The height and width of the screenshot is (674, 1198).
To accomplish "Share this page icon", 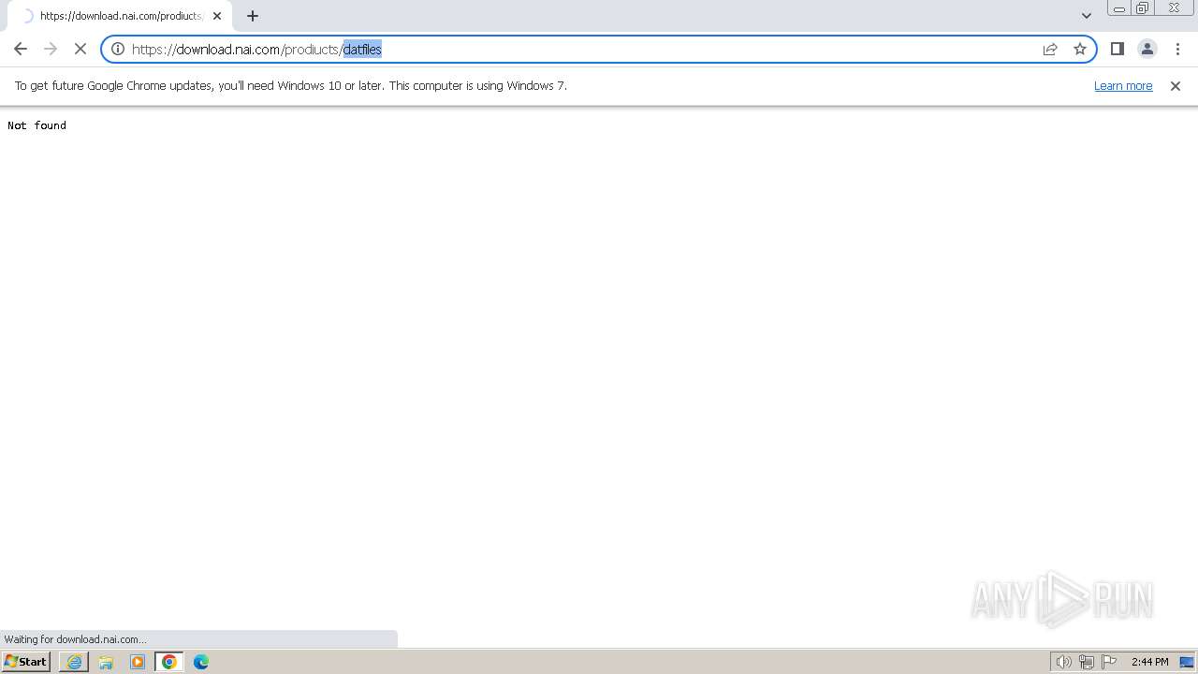I will [x=1050, y=49].
